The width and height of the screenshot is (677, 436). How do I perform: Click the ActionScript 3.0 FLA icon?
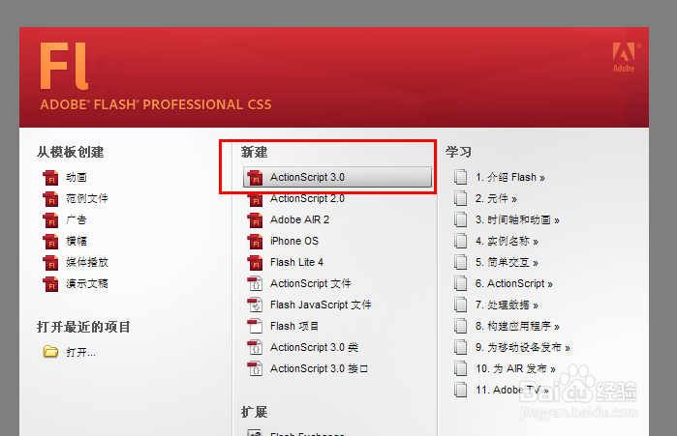click(255, 178)
